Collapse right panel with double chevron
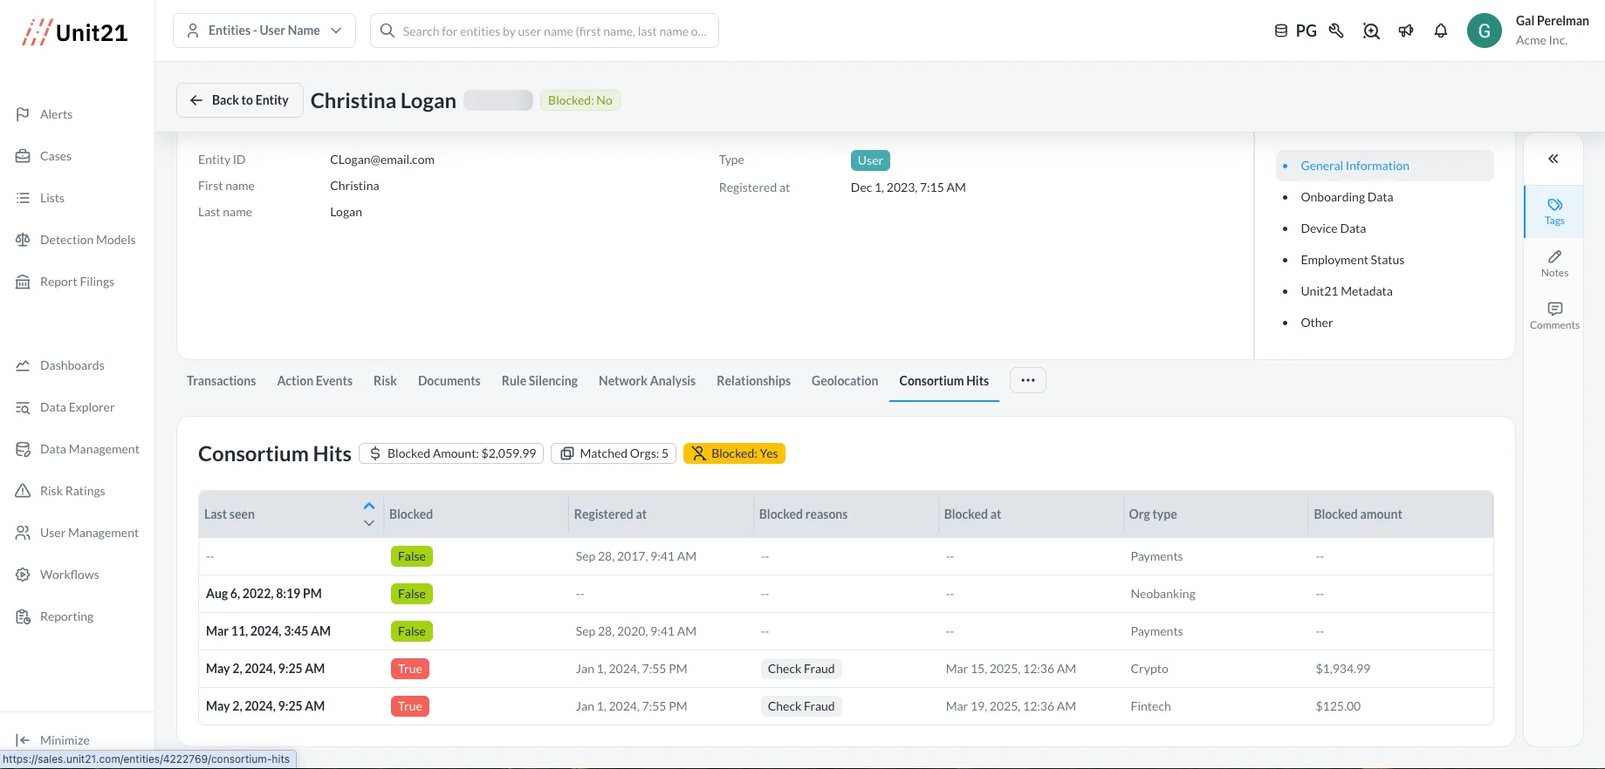 pyautogui.click(x=1554, y=159)
